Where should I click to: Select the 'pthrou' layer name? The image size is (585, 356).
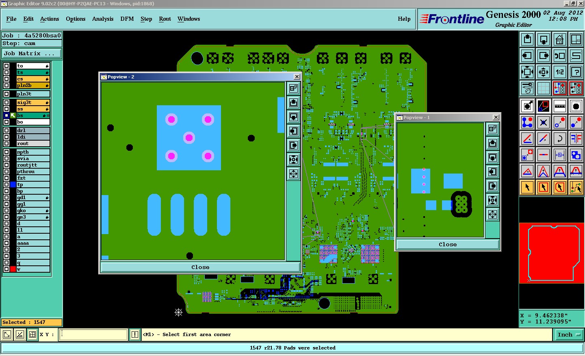(x=33, y=171)
